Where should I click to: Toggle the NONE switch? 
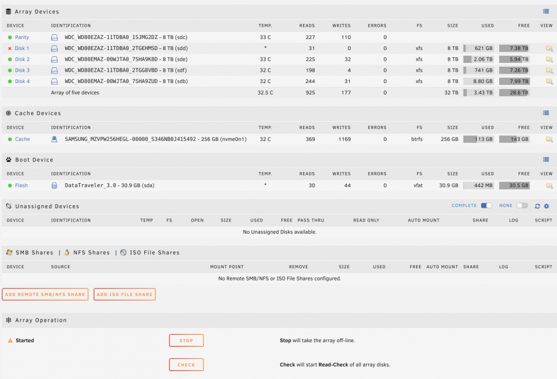[522, 205]
